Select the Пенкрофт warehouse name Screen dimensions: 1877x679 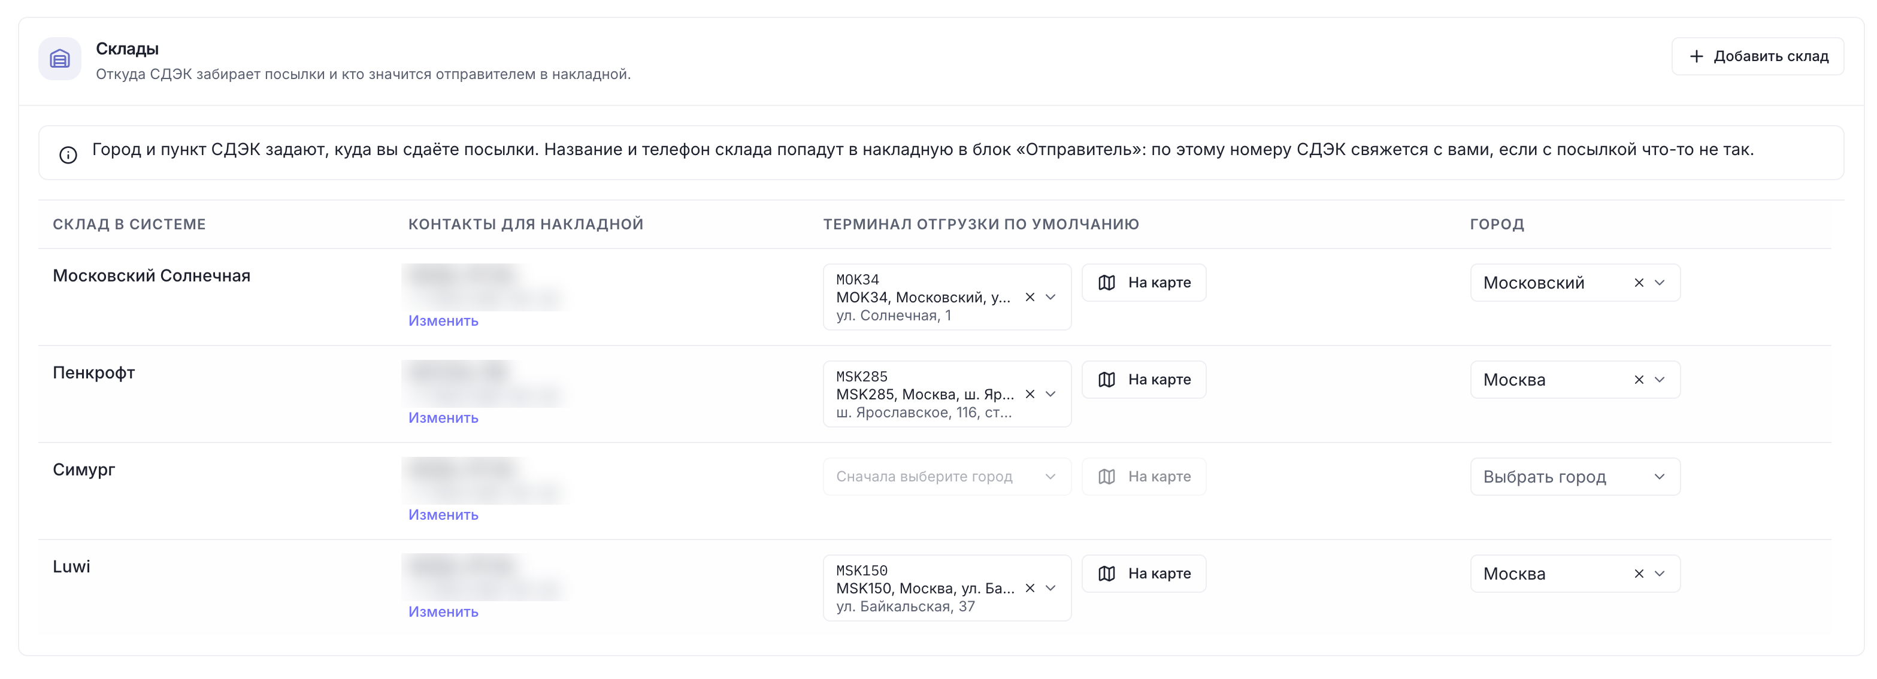pyautogui.click(x=94, y=373)
